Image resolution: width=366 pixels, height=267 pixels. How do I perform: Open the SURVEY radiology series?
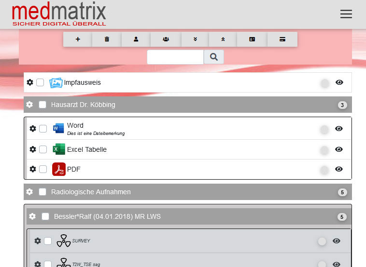click(81, 240)
